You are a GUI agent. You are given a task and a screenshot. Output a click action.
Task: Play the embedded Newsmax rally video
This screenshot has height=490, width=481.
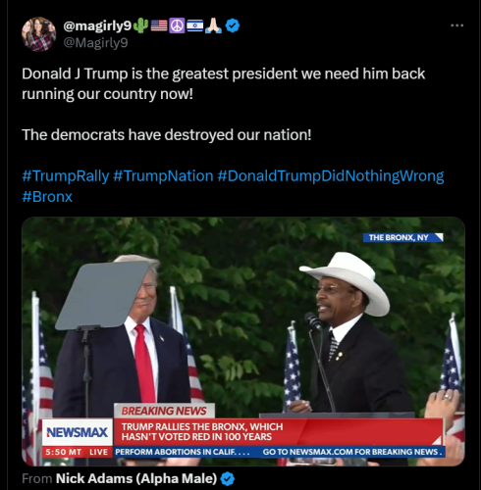[x=243, y=341]
